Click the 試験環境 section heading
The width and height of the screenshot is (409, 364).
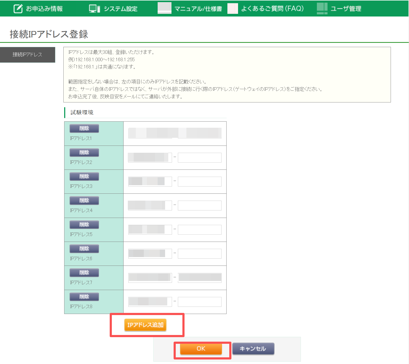coord(82,112)
